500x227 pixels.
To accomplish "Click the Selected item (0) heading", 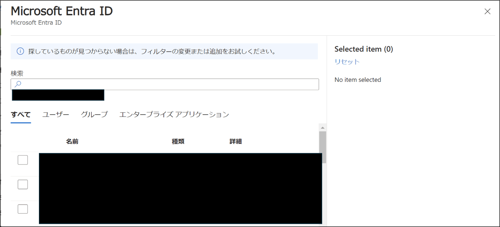I will (x=364, y=49).
